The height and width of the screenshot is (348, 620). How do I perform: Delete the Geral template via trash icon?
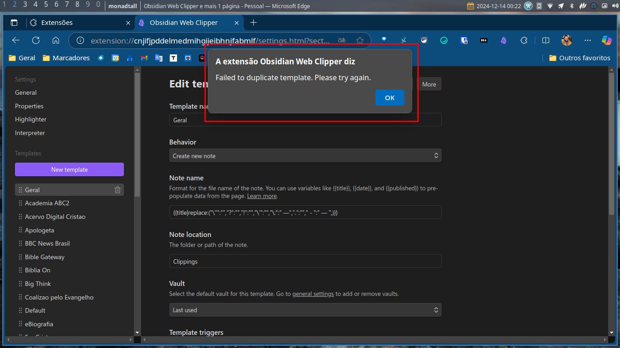[118, 190]
